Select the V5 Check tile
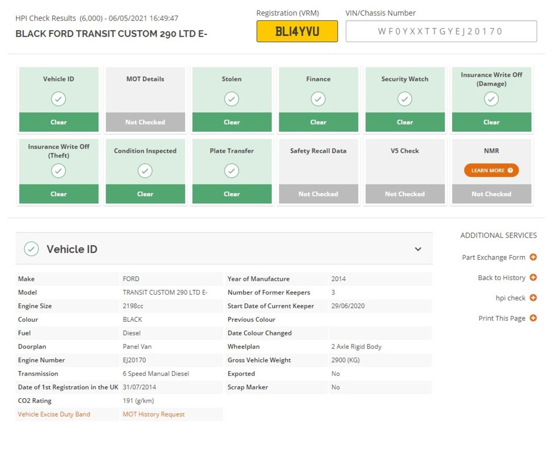Screen dimensions: 557x456 pyautogui.click(x=405, y=171)
